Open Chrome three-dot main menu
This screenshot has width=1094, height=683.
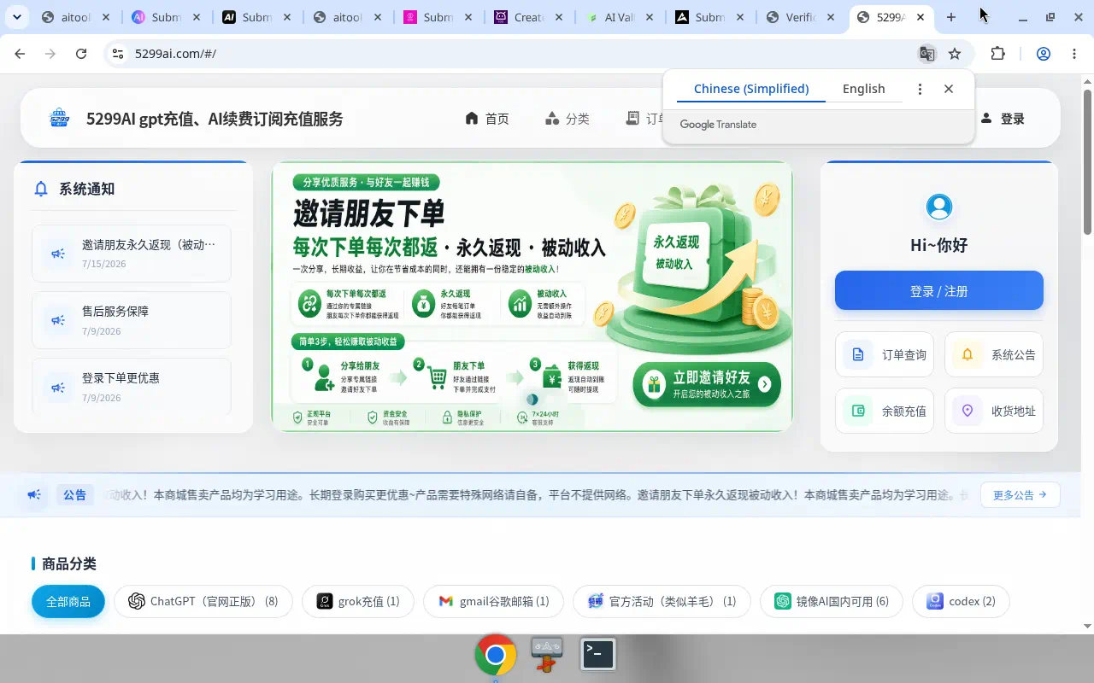(1074, 54)
